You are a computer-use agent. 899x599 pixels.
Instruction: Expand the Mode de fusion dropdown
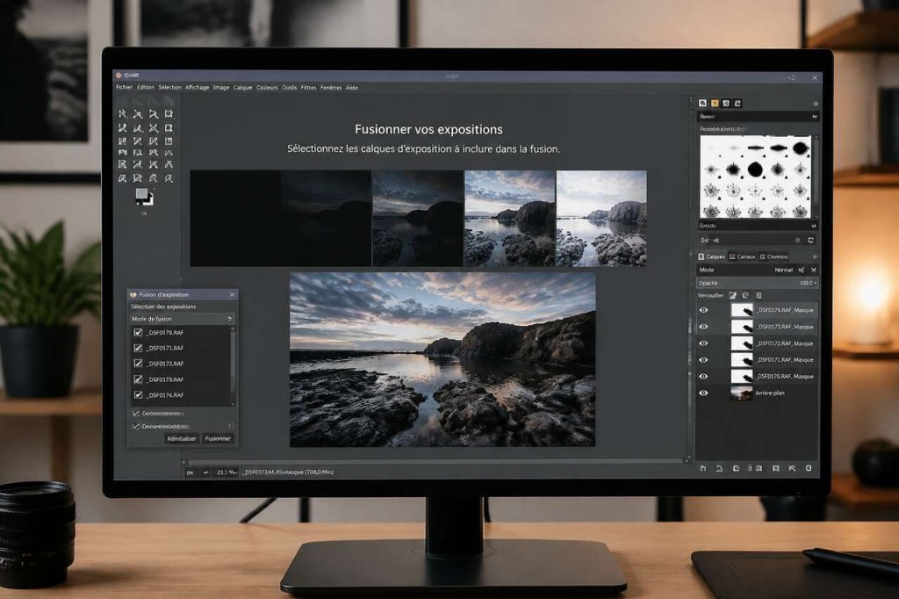point(182,319)
